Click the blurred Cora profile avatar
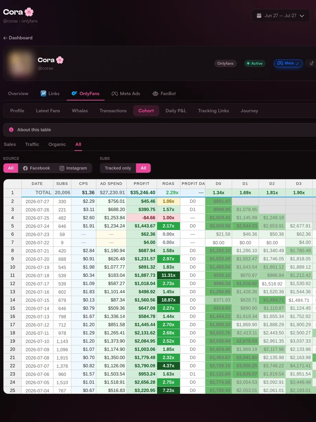 coord(21,63)
